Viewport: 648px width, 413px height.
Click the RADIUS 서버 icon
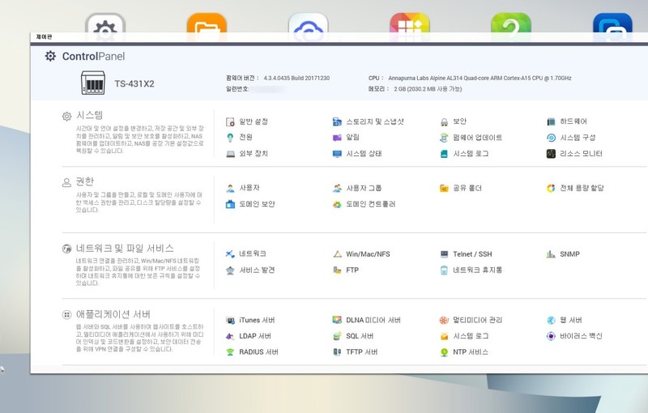click(x=230, y=352)
